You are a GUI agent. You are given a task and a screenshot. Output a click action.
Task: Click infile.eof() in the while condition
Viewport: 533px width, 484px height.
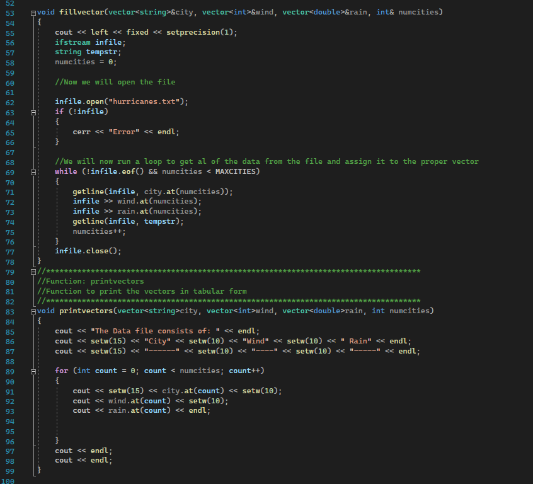117,171
